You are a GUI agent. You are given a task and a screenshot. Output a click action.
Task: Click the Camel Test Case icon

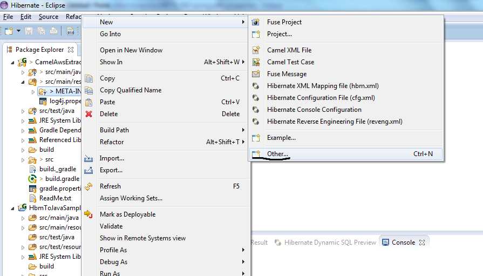[x=256, y=62]
